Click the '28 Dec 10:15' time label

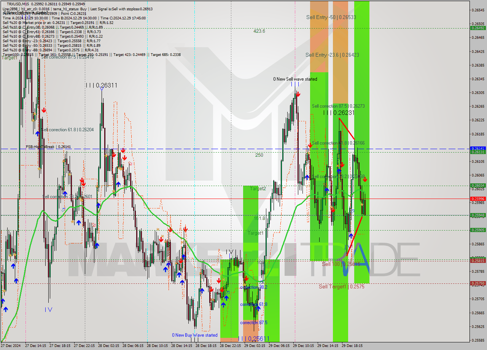[x=157, y=346]
